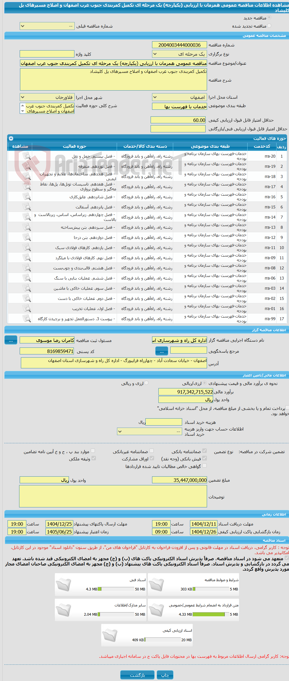The height and width of the screenshot is (681, 289).
Task: Select the ارزی و ریالی radio option
Action: (x=147, y=383)
